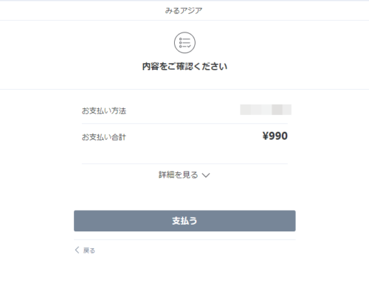Expand details using the down chevron
The width and height of the screenshot is (369, 291).
coord(206,175)
